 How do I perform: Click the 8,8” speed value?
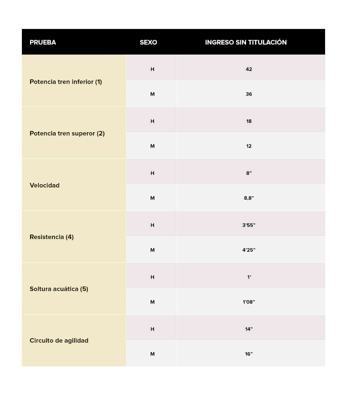click(x=249, y=198)
